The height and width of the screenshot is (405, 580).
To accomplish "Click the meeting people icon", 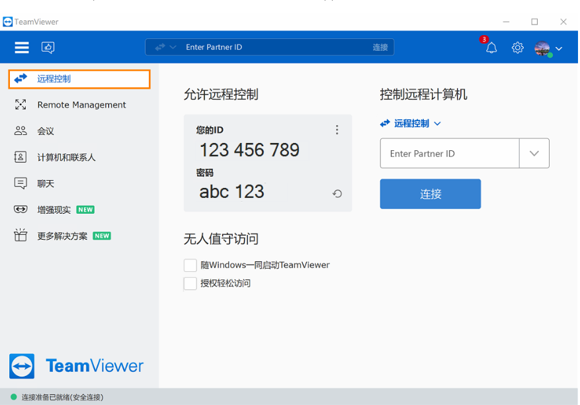I will click(x=21, y=130).
